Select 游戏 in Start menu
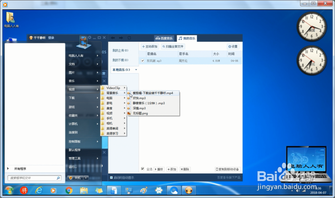 (83, 107)
